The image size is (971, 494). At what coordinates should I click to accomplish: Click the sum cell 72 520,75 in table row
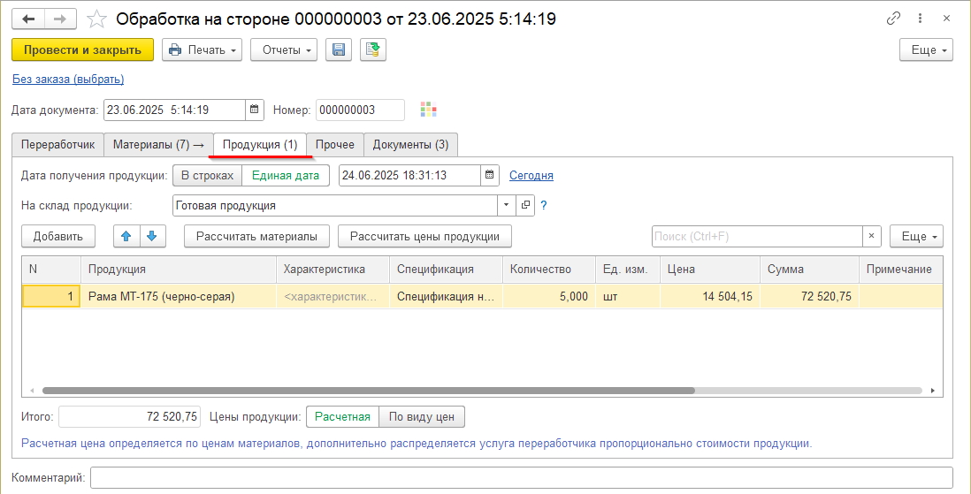[x=809, y=297]
